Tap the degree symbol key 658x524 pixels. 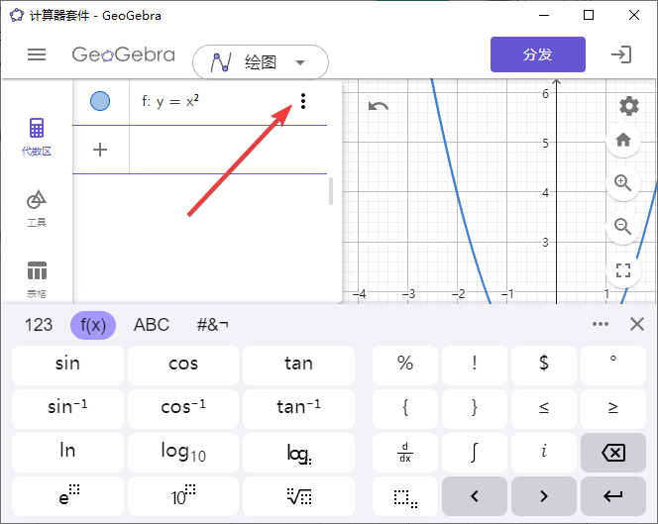(x=613, y=365)
